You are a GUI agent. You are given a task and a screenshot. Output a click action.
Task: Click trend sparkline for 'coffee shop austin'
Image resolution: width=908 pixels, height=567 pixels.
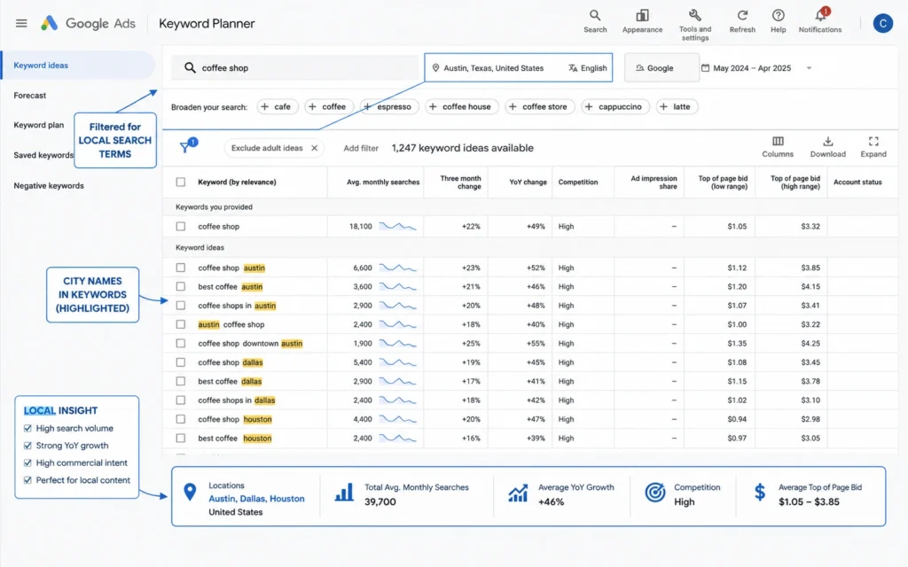pyautogui.click(x=397, y=268)
